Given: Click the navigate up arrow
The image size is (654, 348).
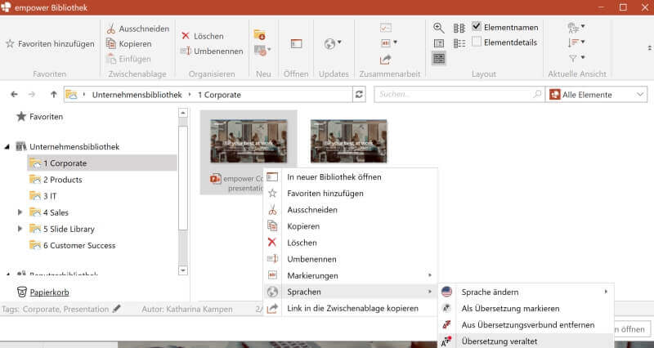Looking at the screenshot, I should click(54, 95).
